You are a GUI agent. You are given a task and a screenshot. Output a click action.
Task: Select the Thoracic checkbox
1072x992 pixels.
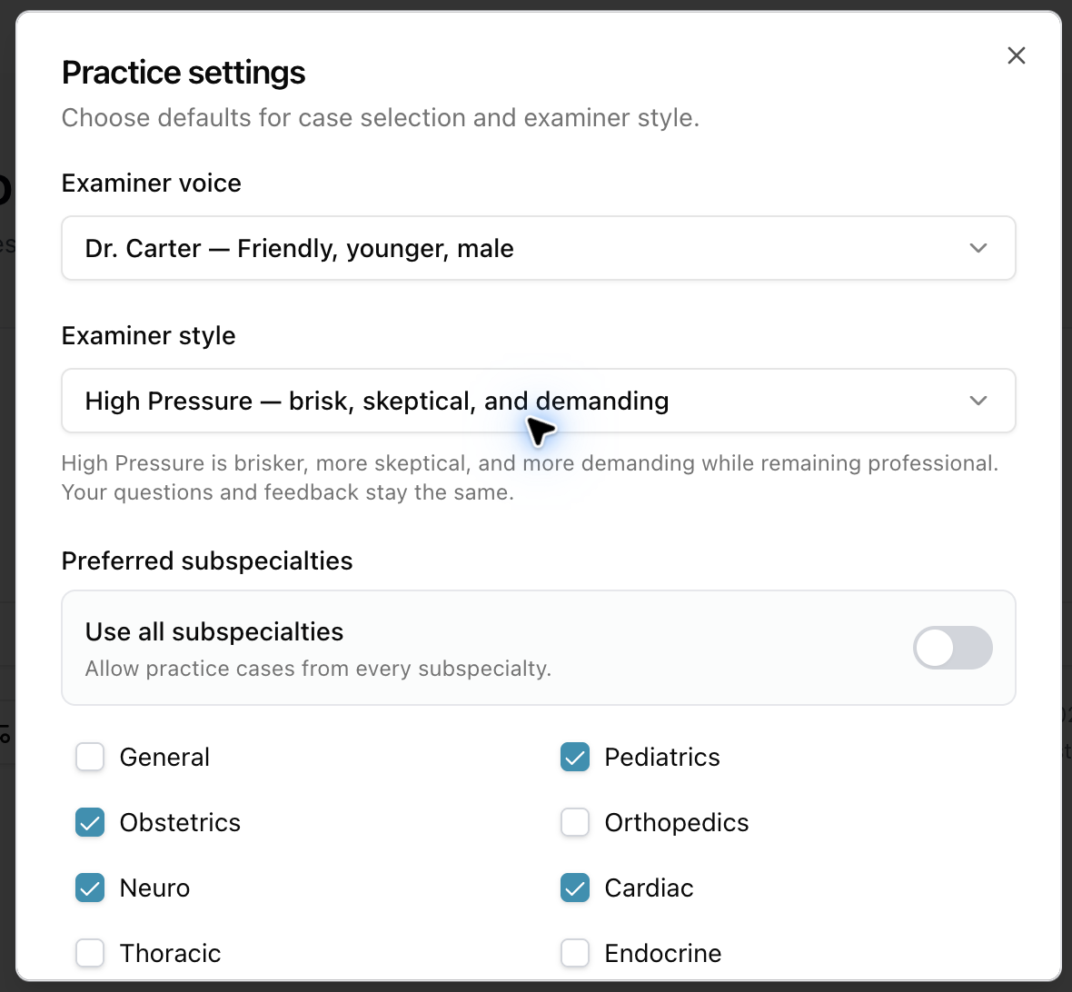point(90,953)
